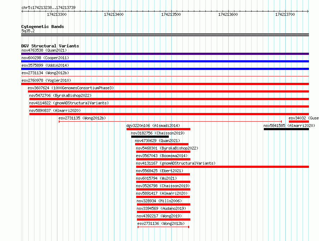The width and height of the screenshot is (319, 241).
Task: Select nsv4131167 (gnomADStructuralVariants) label
Action: [176, 163]
